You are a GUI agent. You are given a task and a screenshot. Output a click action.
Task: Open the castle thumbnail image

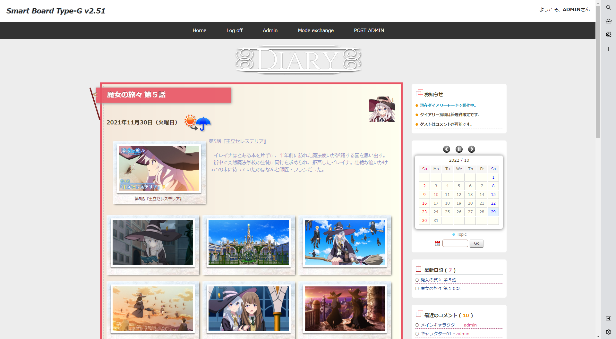pos(249,243)
